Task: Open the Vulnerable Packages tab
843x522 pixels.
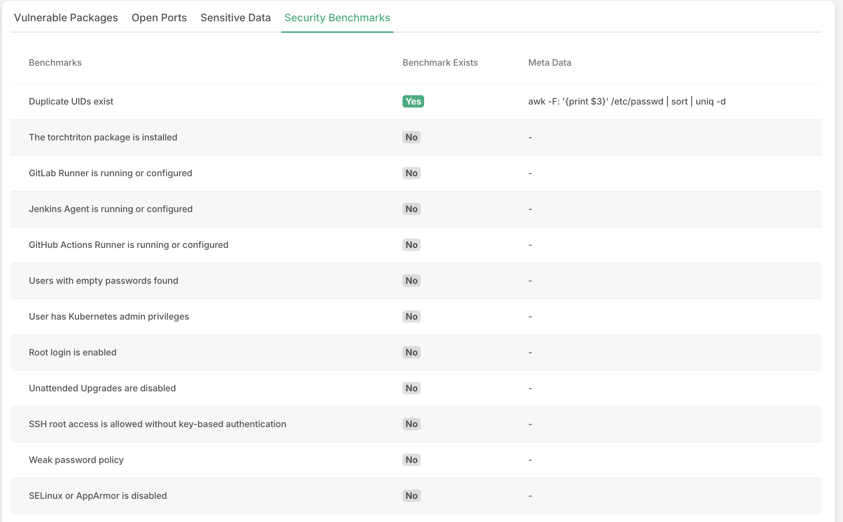Action: tap(66, 18)
